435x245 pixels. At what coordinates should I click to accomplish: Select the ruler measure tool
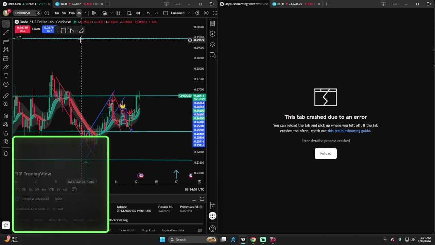[6, 96]
